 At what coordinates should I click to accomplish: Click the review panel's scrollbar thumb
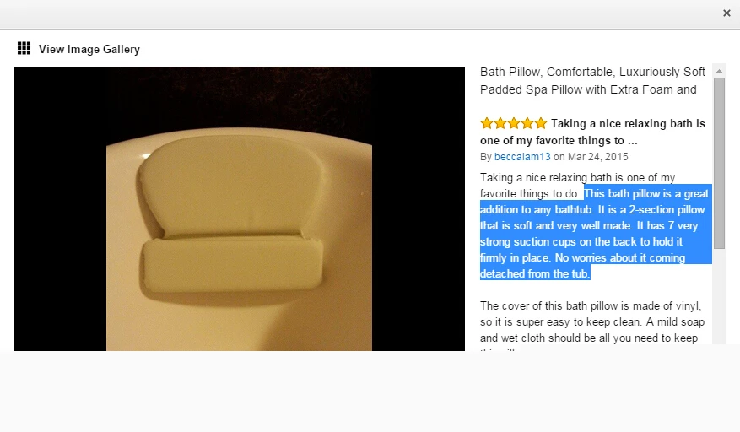pyautogui.click(x=719, y=163)
